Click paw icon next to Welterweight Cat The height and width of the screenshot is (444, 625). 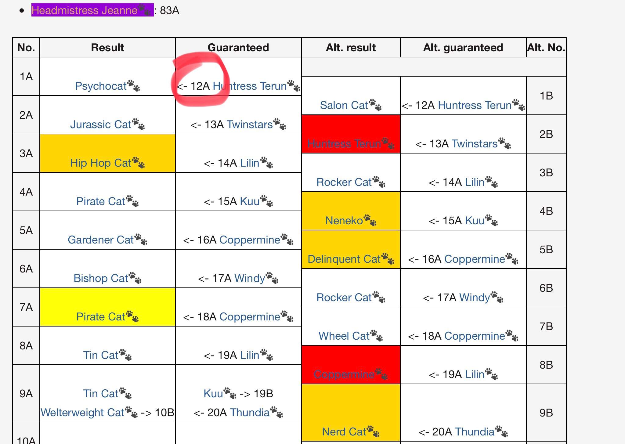132,412
